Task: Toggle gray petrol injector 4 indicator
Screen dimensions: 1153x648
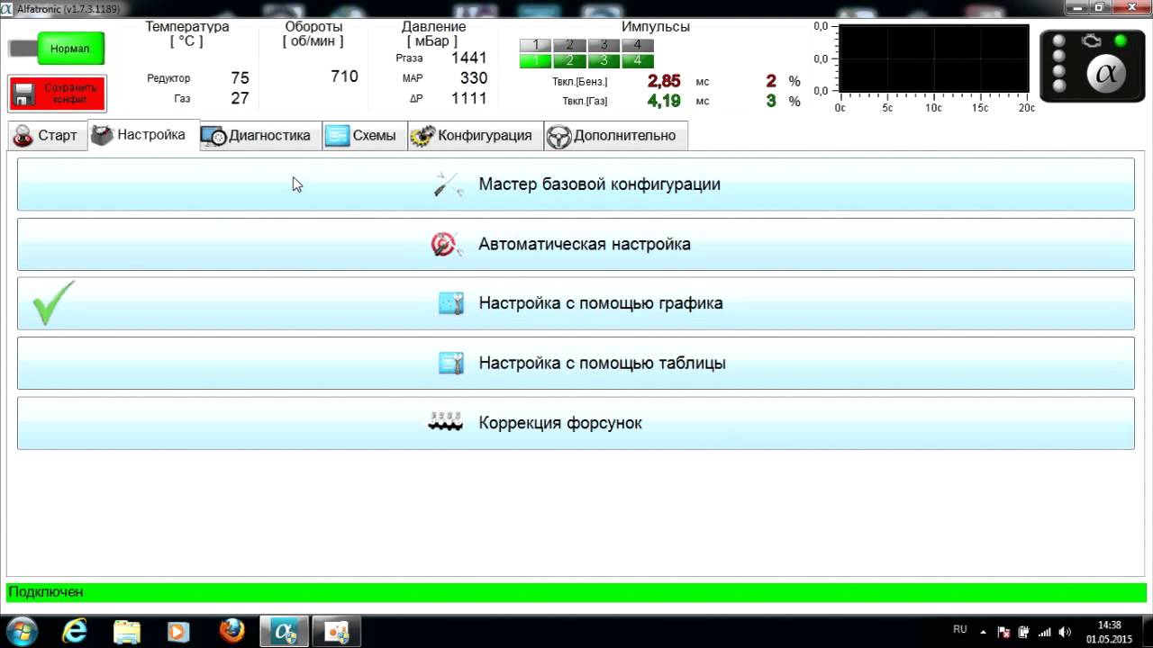Action: [x=638, y=45]
